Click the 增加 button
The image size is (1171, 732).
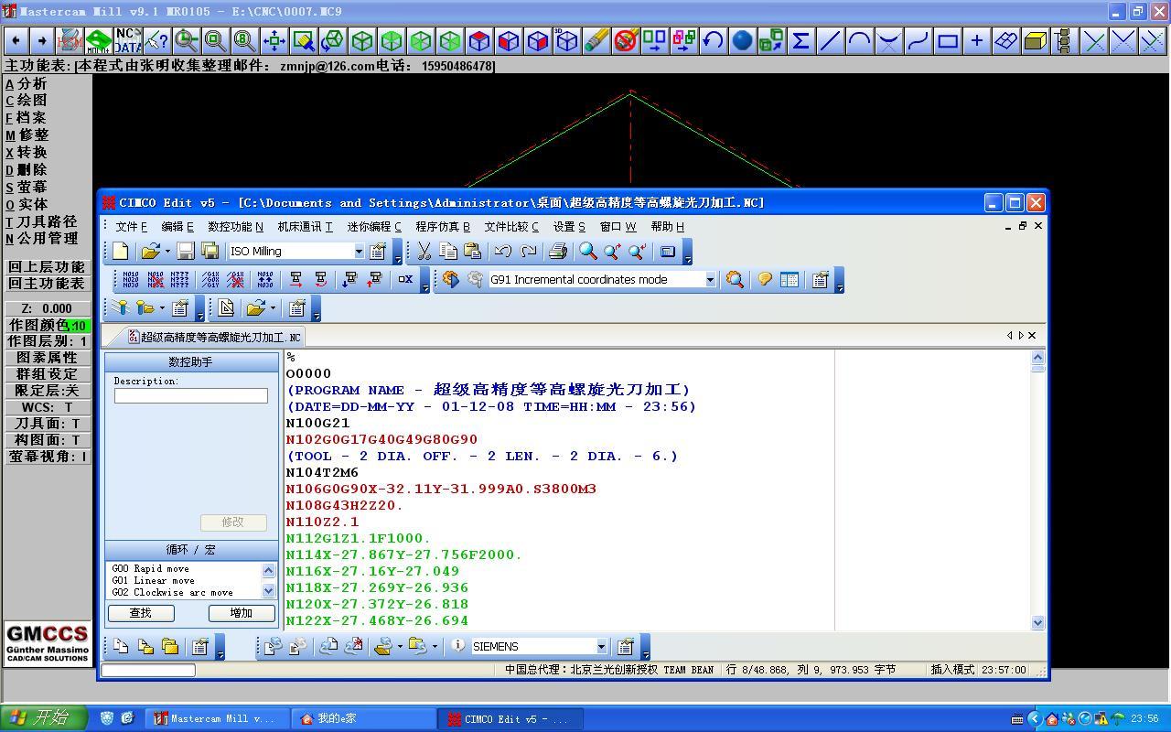[242, 613]
